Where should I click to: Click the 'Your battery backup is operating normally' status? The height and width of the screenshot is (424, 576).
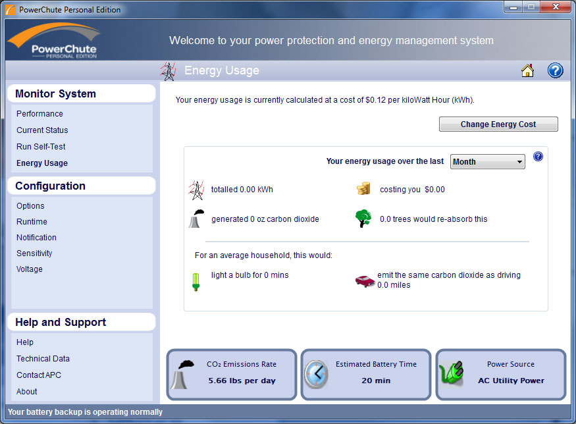(85, 412)
